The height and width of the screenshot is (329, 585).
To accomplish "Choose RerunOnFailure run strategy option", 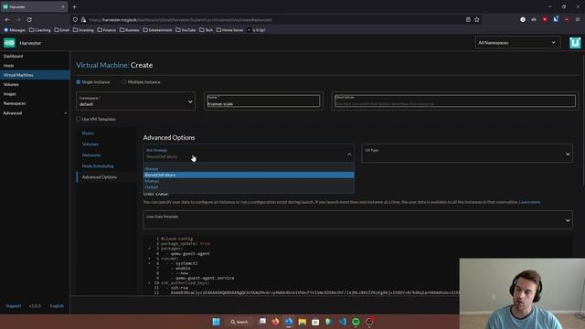I will coord(249,175).
